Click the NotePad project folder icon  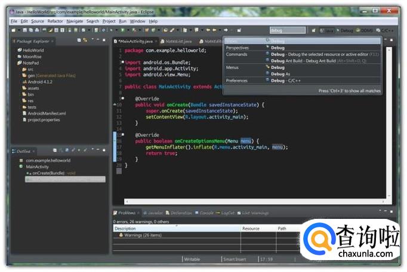[20, 63]
